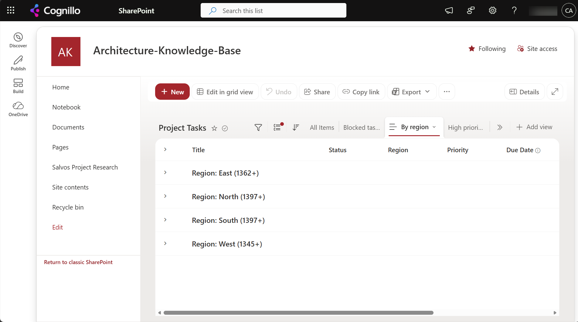Open the sort icon
578x322 pixels.
coord(296,128)
